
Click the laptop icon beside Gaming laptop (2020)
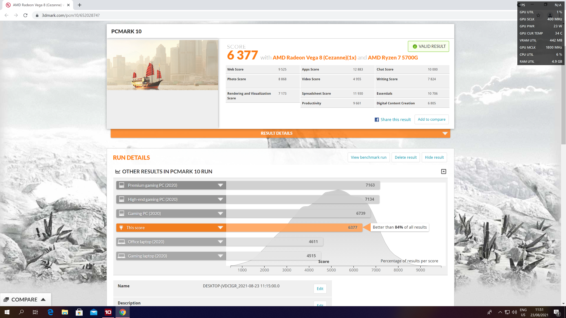[122, 256]
